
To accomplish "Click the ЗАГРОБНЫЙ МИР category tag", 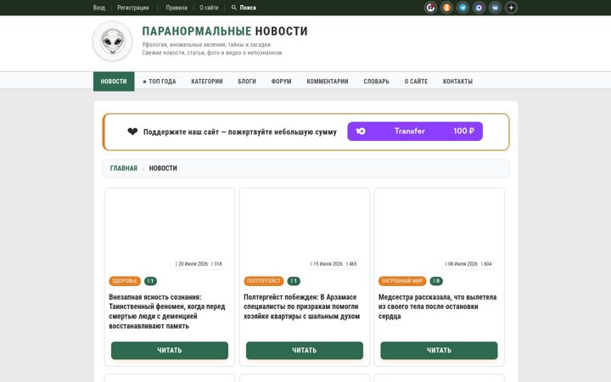I will [402, 281].
